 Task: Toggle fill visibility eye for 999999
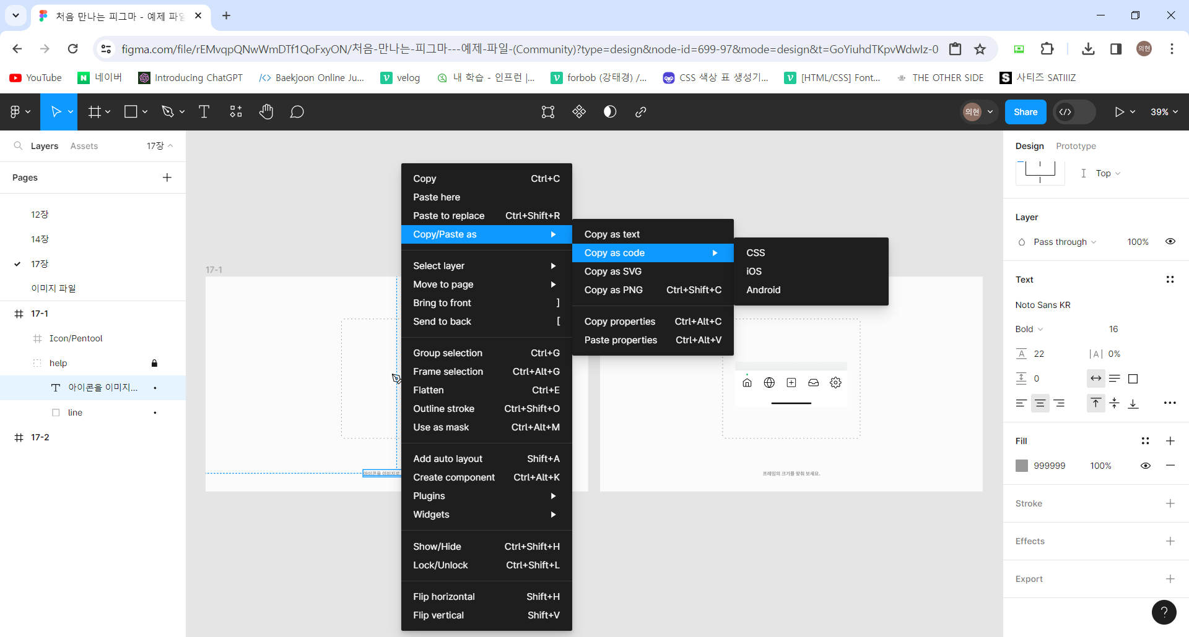click(x=1146, y=466)
